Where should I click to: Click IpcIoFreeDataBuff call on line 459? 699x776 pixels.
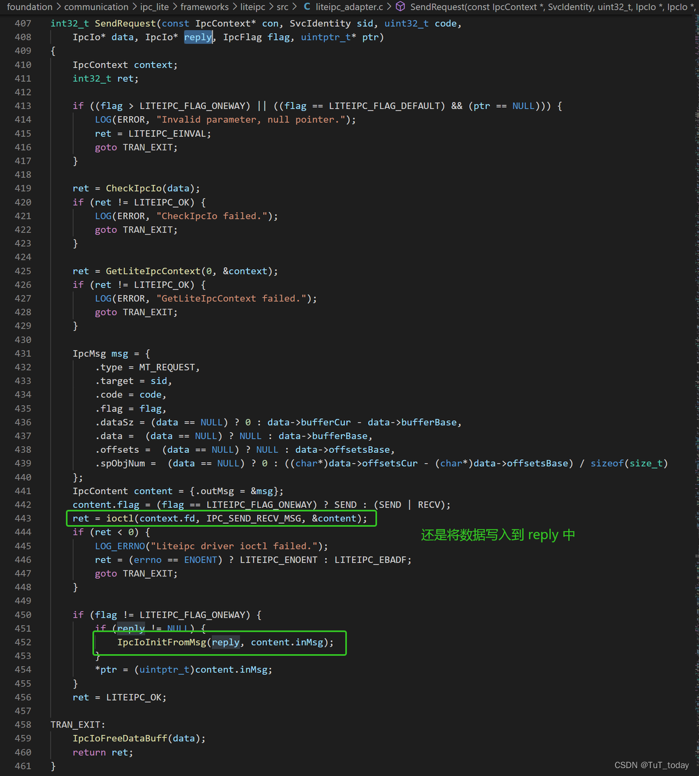[120, 738]
